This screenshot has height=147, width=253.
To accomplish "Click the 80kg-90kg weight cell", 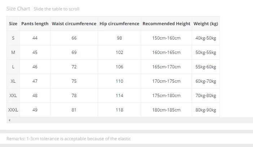I will point(206,110).
